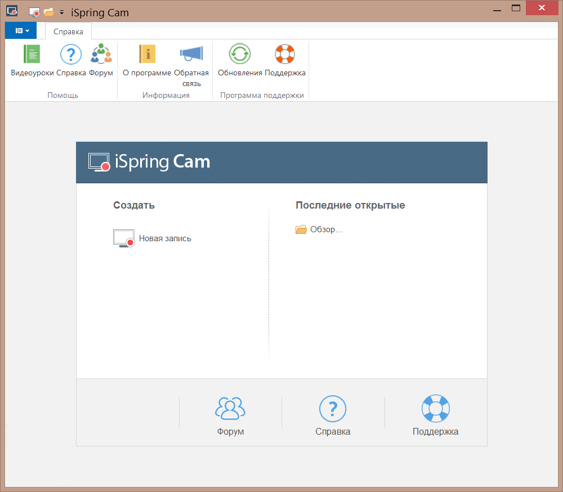Close the iSpring Cam window
This screenshot has height=492, width=563.
pyautogui.click(x=542, y=8)
